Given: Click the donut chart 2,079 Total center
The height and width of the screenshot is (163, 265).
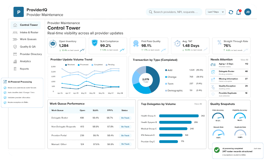Looking at the screenshot, I should coord(146,80).
